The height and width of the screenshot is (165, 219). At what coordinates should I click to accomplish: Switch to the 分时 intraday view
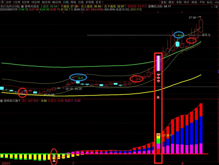tap(9, 2)
